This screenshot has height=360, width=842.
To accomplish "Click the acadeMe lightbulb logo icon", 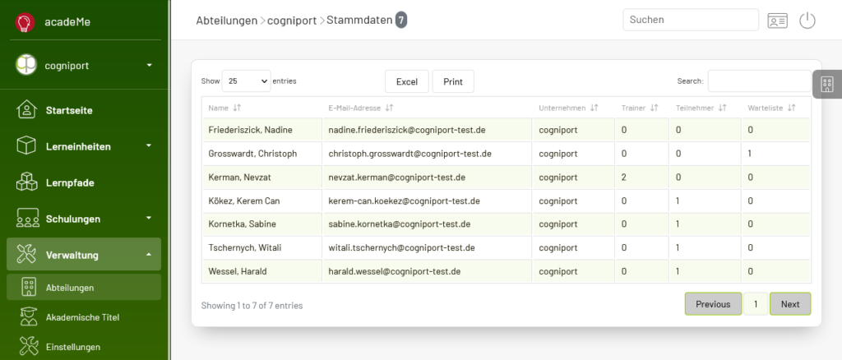I will pyautogui.click(x=25, y=22).
